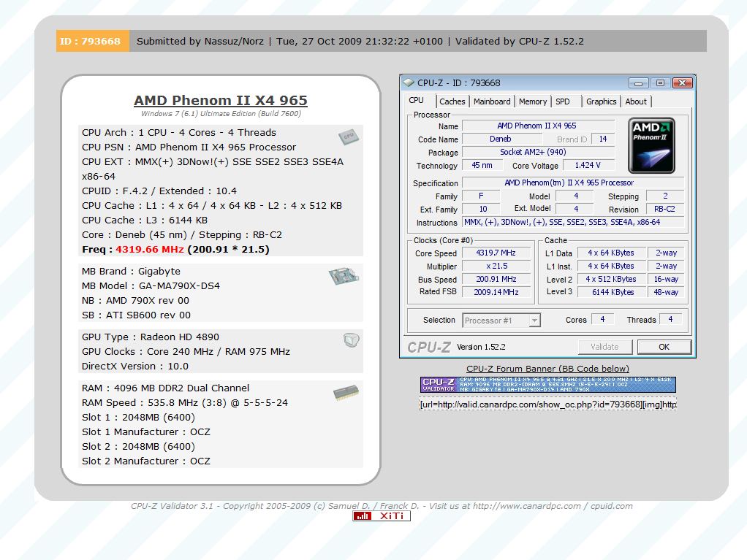Open the Mainboard tab
This screenshot has height=560, width=747.
coord(492,101)
